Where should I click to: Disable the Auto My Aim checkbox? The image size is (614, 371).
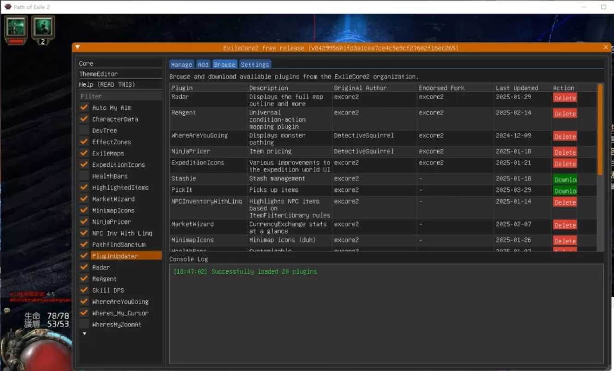84,107
